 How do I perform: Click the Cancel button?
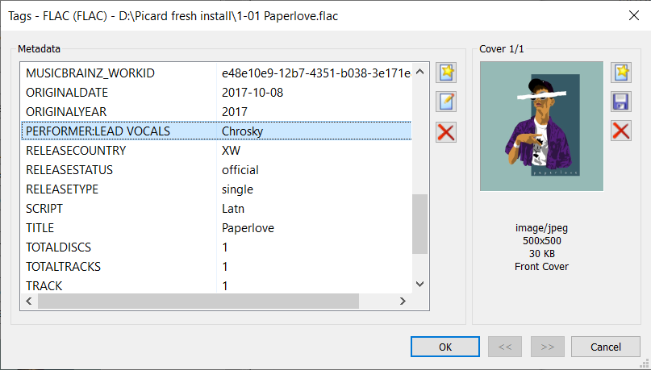point(606,347)
